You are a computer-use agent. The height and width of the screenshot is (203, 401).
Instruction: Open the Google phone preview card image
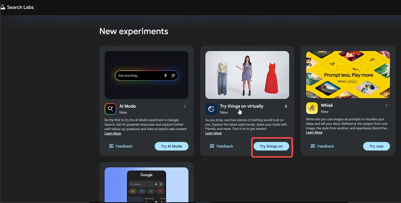coord(146,185)
